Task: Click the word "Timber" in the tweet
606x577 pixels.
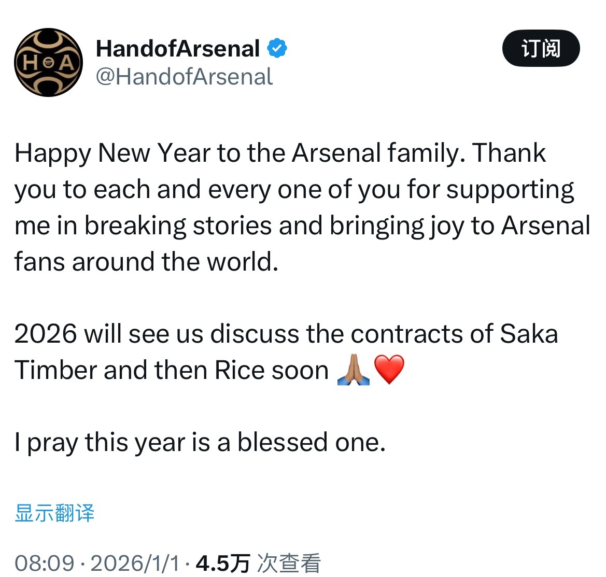Action: coord(56,370)
